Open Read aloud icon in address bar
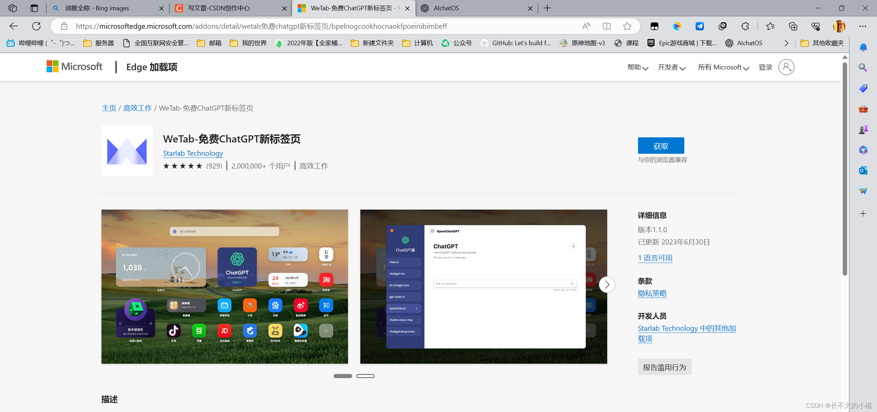The height and width of the screenshot is (412, 877). click(586, 26)
